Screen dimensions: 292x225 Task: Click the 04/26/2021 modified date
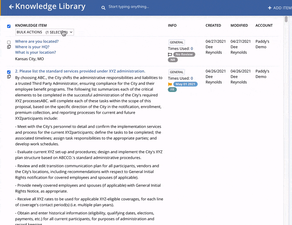click(241, 71)
